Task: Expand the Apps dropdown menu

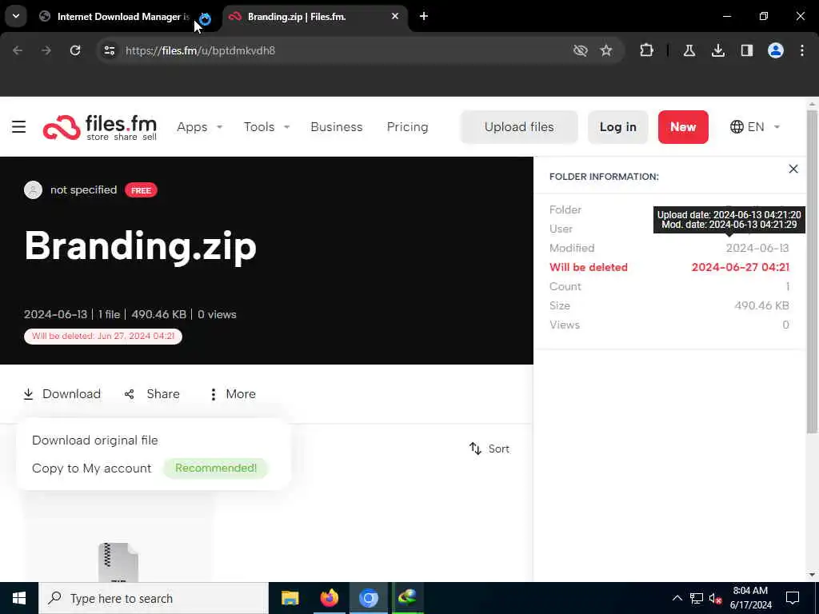Action: (x=199, y=127)
